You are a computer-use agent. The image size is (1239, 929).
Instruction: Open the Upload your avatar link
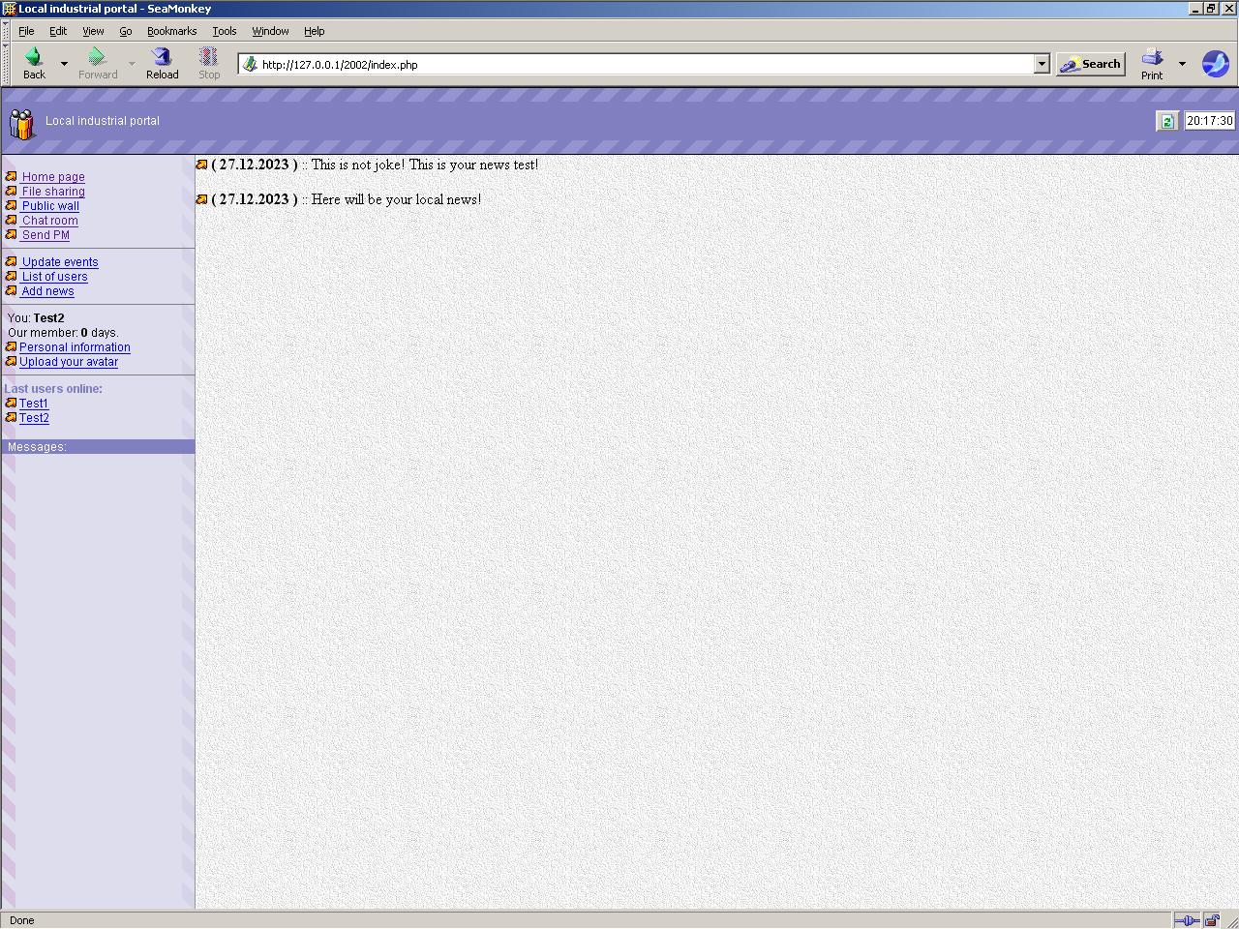69,362
